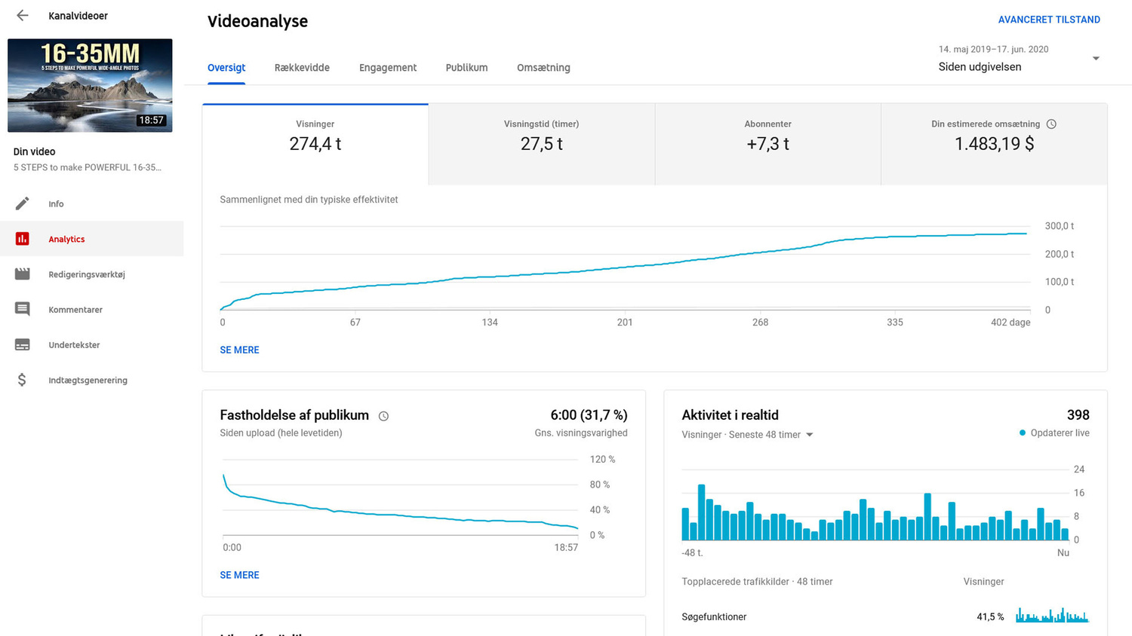Click the AVANCERET TILSTAND link
Screen dimensions: 1132x636
[x=1048, y=20]
